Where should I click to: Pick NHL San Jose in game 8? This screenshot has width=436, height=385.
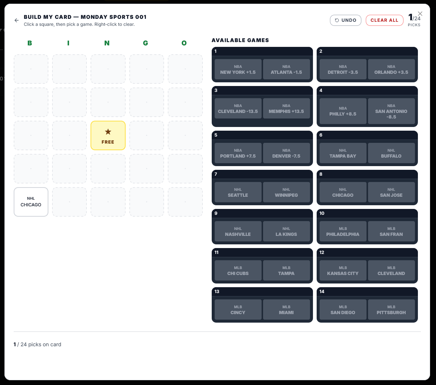click(x=391, y=192)
